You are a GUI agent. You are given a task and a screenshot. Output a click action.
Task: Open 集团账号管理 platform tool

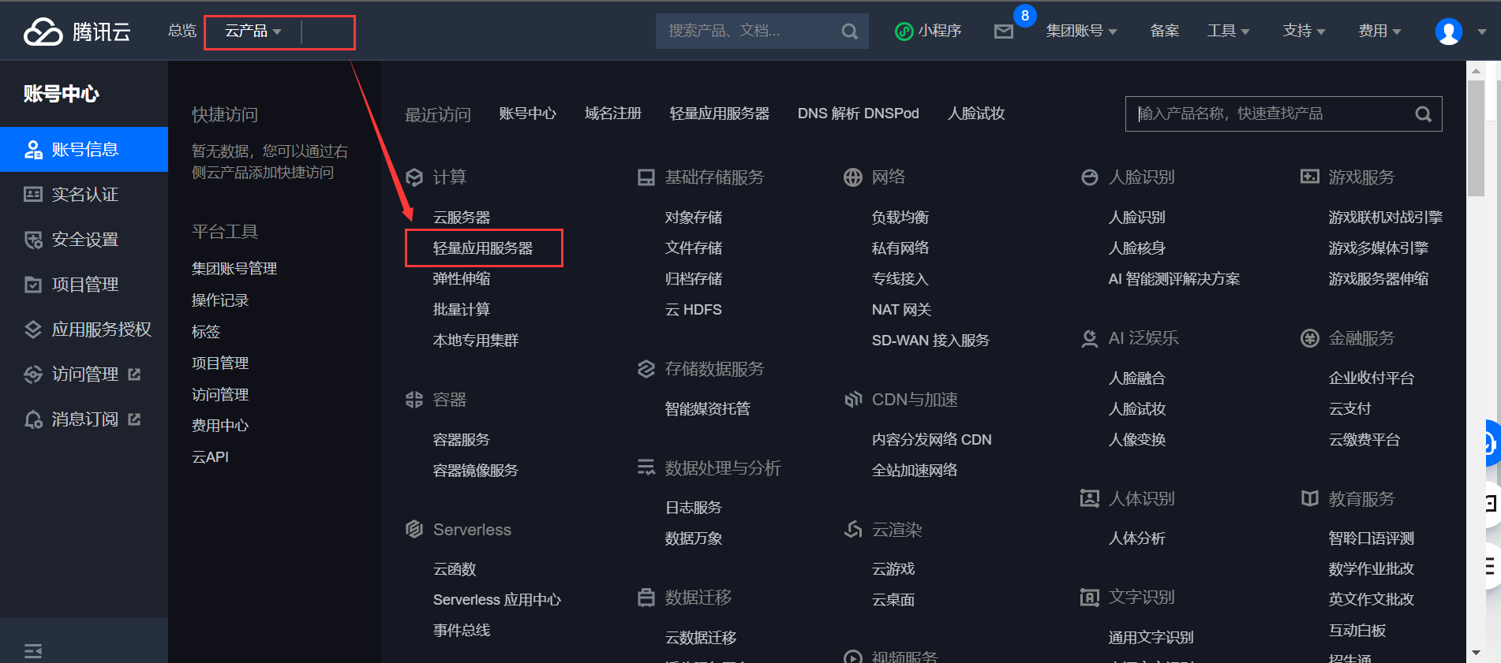(x=234, y=269)
